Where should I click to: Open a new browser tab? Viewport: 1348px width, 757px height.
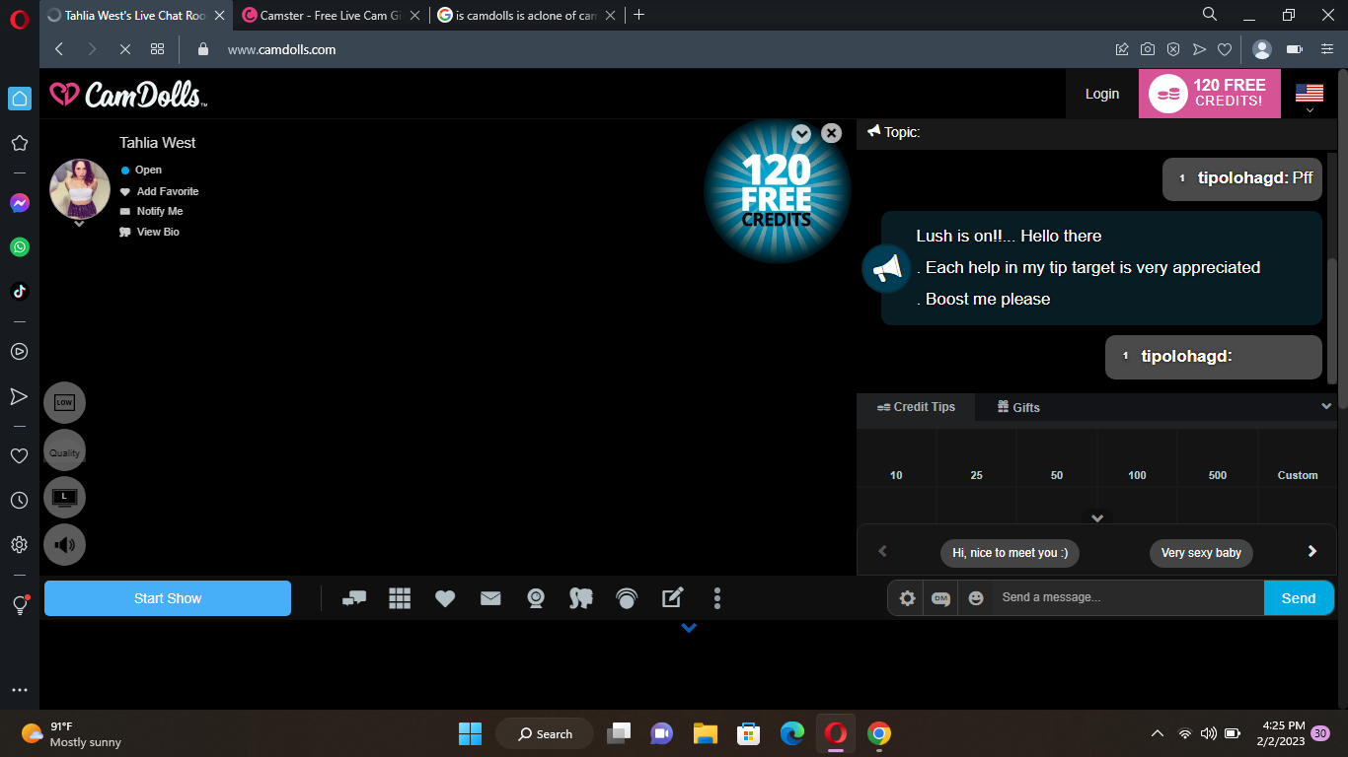(638, 15)
